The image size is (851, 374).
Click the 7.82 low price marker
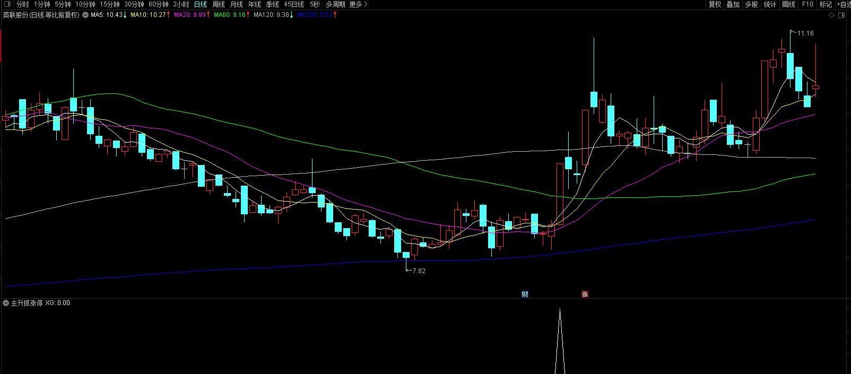click(x=419, y=271)
